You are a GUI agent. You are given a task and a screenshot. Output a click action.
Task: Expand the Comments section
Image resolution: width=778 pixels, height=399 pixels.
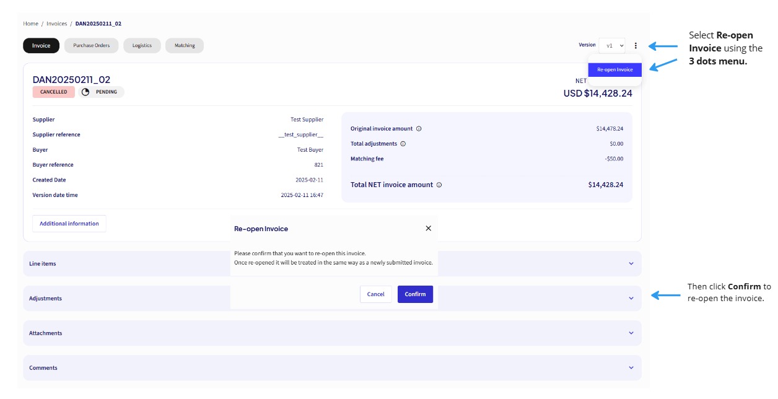pos(332,367)
